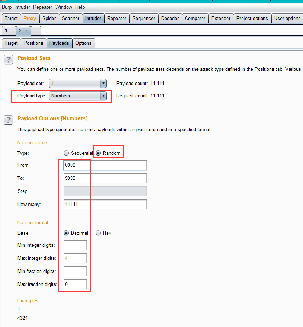Screen dimensions: 303x327
Task: Open the Burp menu
Action: click(7, 7)
